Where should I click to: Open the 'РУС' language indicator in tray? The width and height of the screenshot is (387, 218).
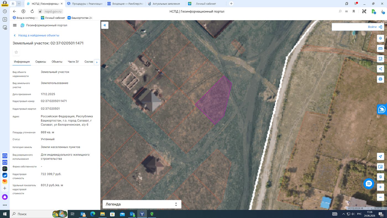coord(359,214)
